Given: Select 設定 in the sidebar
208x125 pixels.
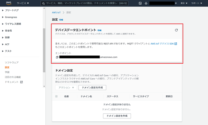Looking at the screenshot, I should coord(7,67).
